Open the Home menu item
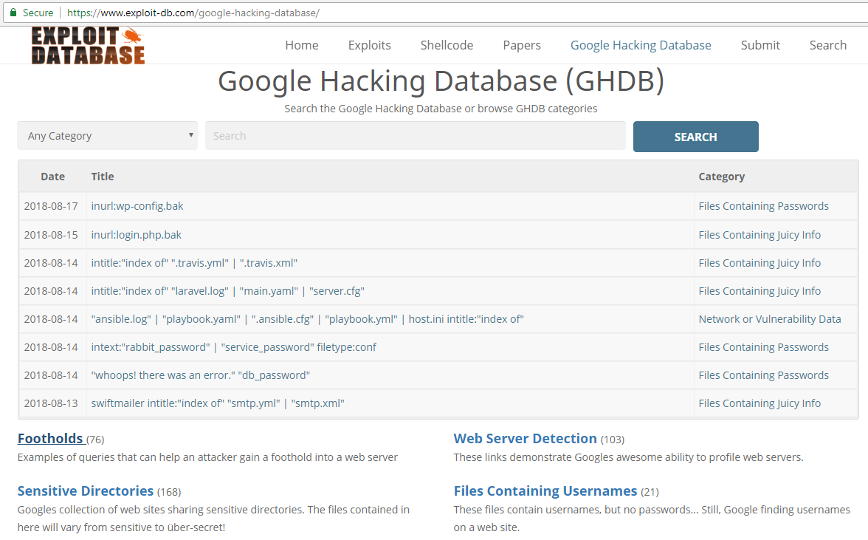The width and height of the screenshot is (868, 540). coord(302,45)
